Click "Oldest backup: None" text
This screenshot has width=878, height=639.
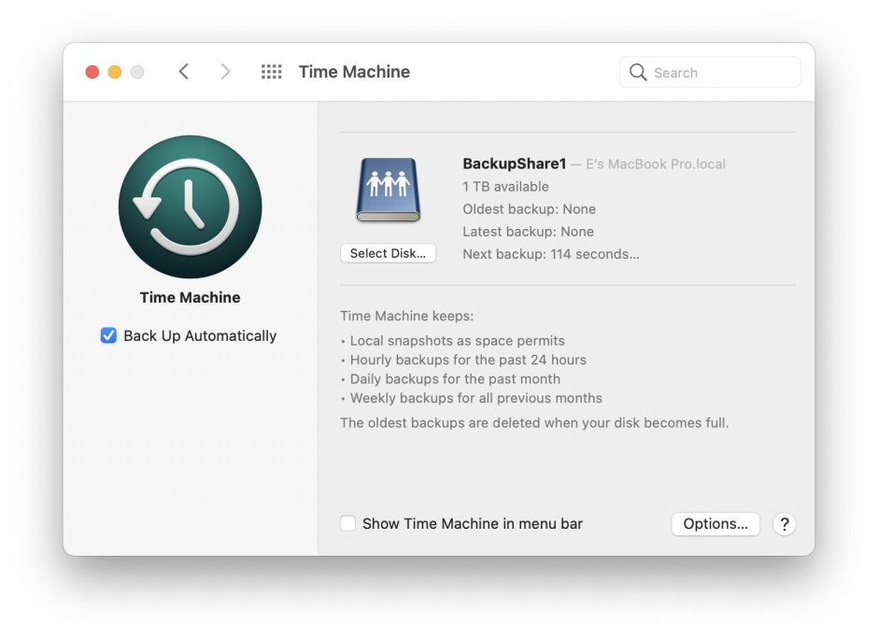(x=530, y=209)
